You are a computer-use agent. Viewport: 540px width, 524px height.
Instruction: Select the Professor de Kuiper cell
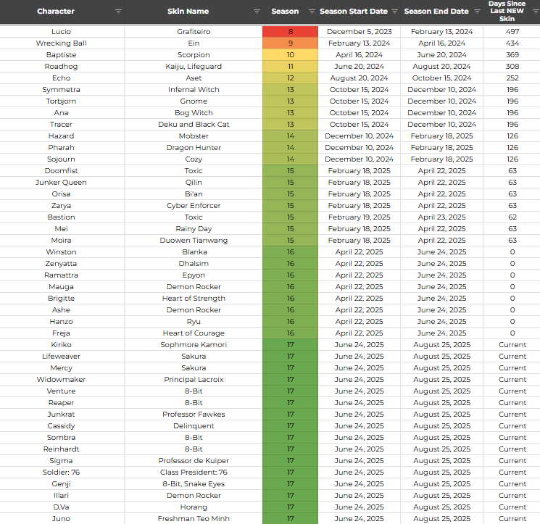pyautogui.click(x=194, y=461)
